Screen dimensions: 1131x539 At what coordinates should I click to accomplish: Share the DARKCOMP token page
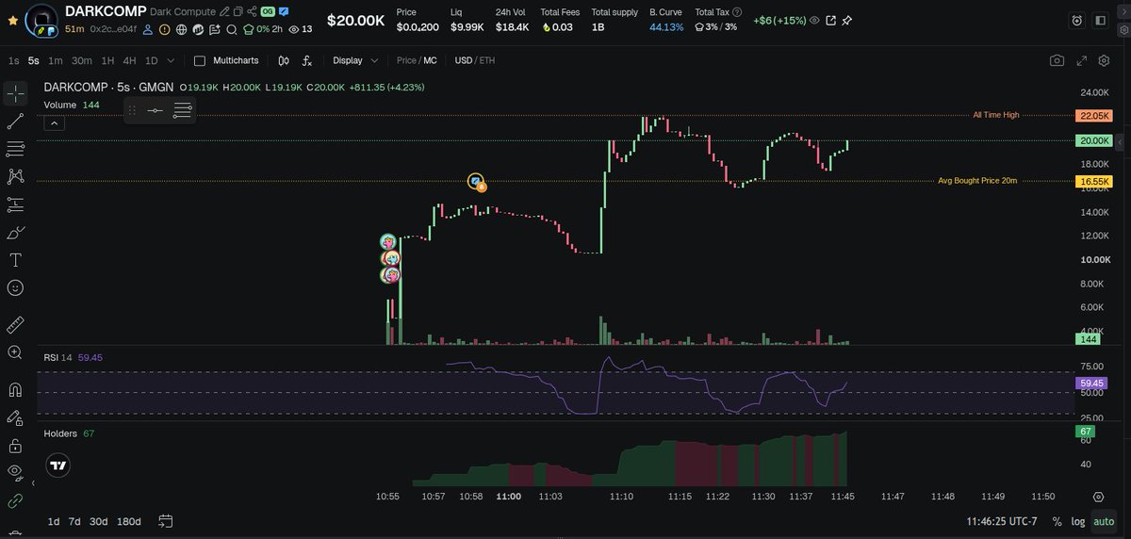[252, 12]
